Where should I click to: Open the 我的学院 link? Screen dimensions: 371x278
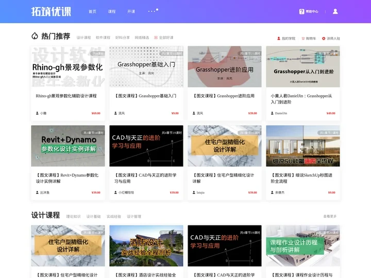(289, 39)
